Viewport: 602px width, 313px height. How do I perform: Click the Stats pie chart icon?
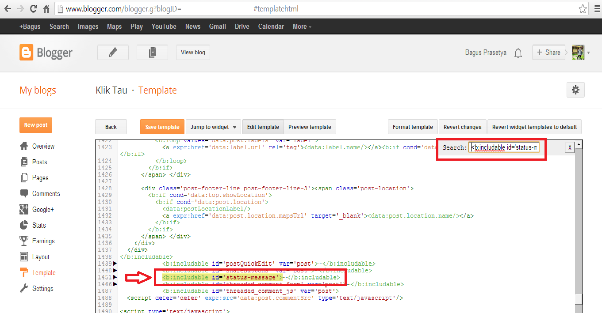pos(24,225)
